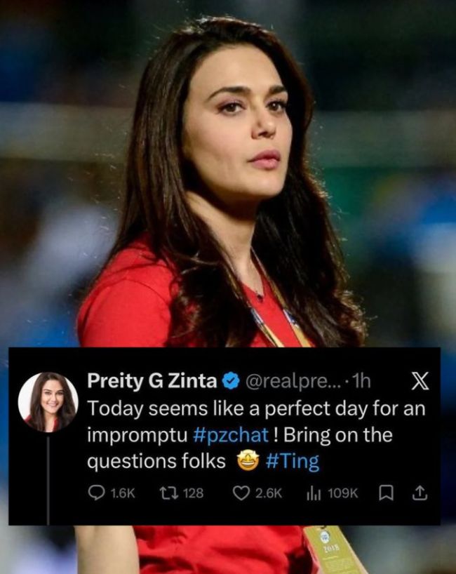Click the 109K views count
The image size is (456, 574).
(342, 493)
